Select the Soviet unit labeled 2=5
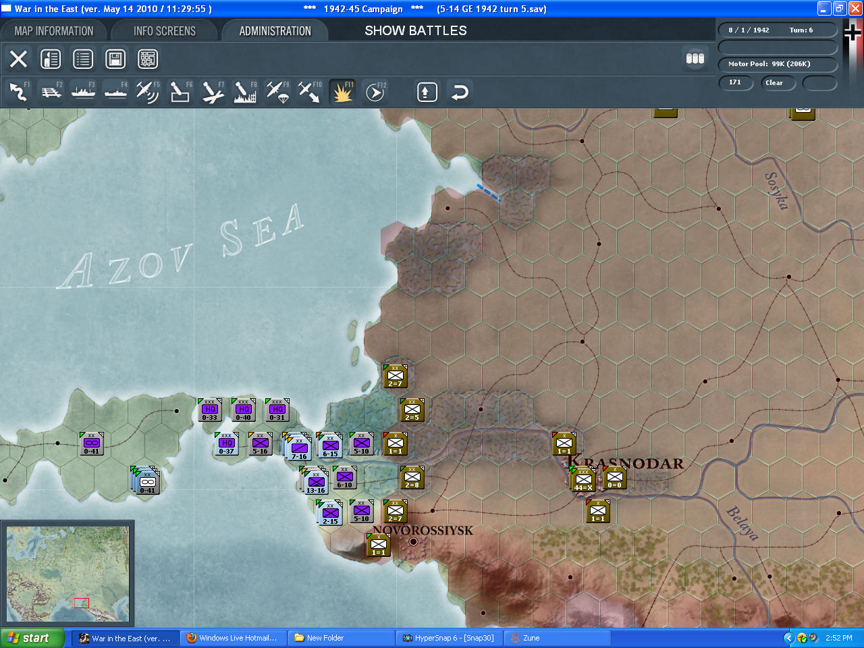 coord(412,410)
